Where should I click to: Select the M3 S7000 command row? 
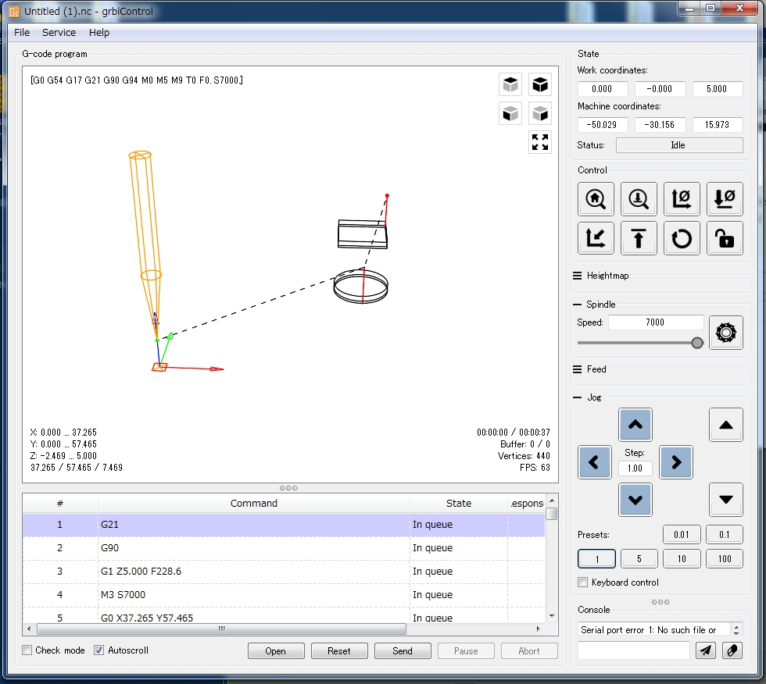point(283,595)
